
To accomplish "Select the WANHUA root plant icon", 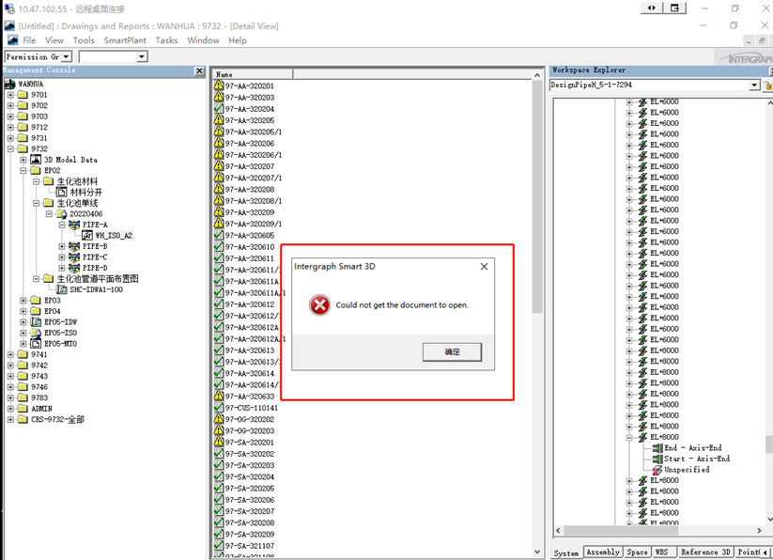I will click(10, 84).
